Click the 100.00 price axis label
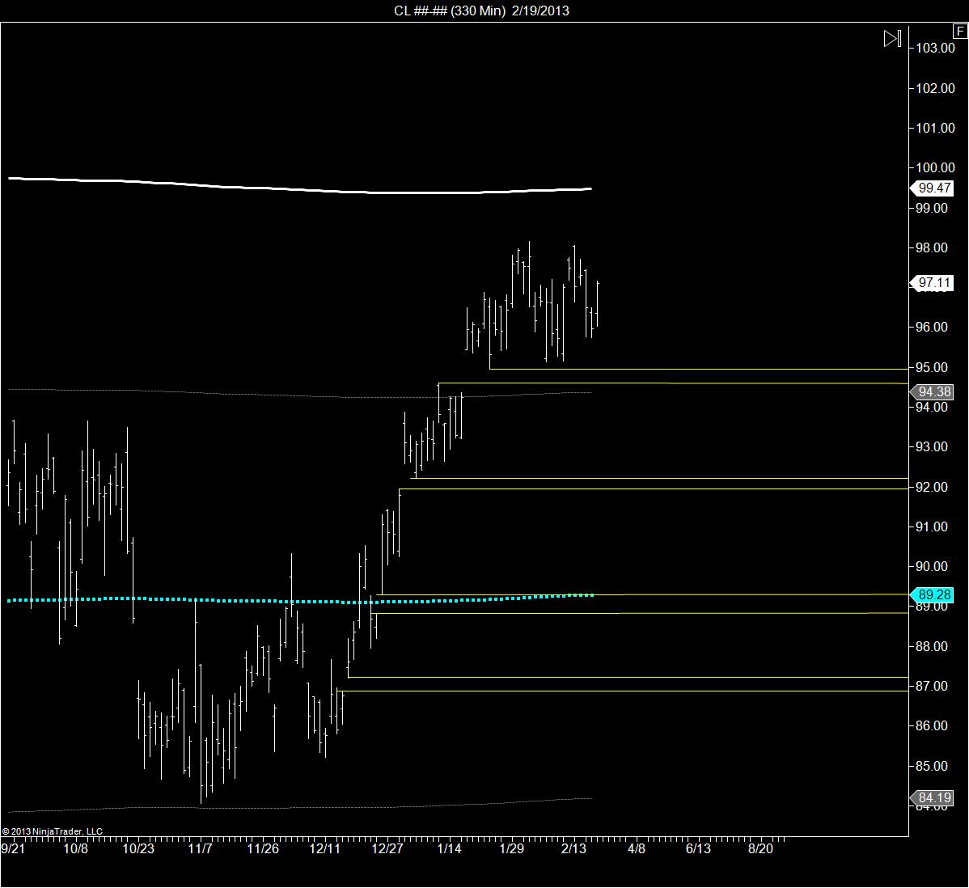This screenshot has height=888, width=969. click(x=935, y=167)
